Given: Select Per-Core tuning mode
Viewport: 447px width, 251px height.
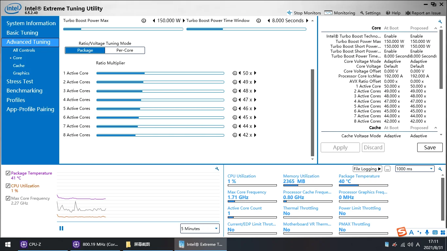Looking at the screenshot, I should click(x=125, y=50).
